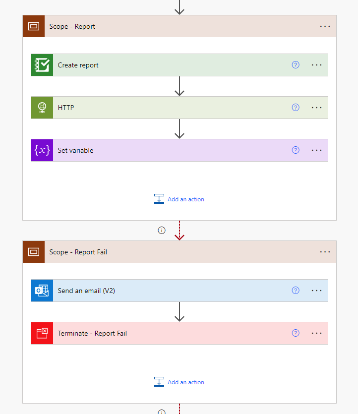This screenshot has width=358, height=414.
Task: Click the Scope - Report scope icon
Action: 34,26
